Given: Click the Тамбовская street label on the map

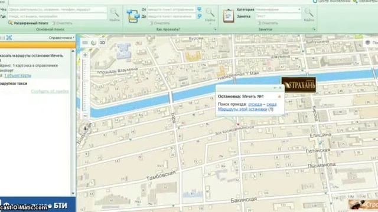Looking at the screenshot, I should [x=161, y=175].
